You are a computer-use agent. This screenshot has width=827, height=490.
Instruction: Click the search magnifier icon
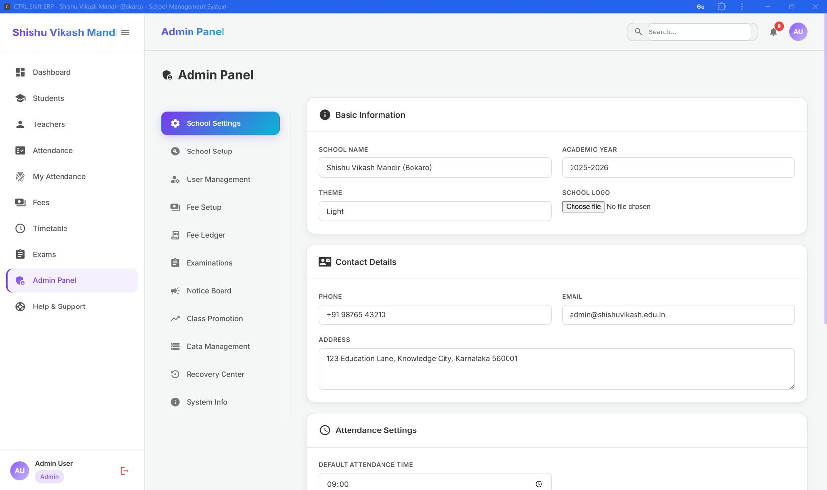[638, 31]
